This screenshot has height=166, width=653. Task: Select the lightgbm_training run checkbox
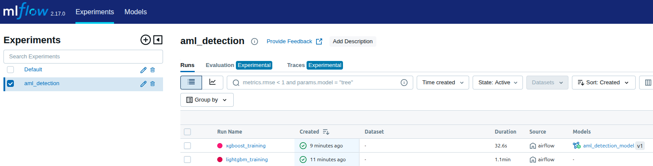point(187,160)
